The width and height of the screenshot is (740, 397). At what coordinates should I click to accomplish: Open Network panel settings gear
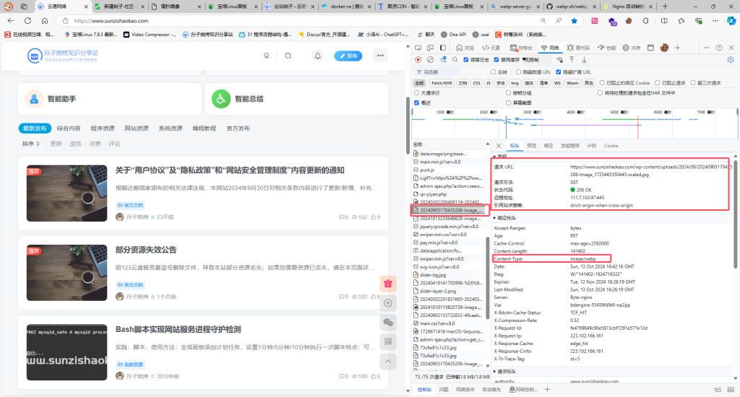(x=731, y=60)
